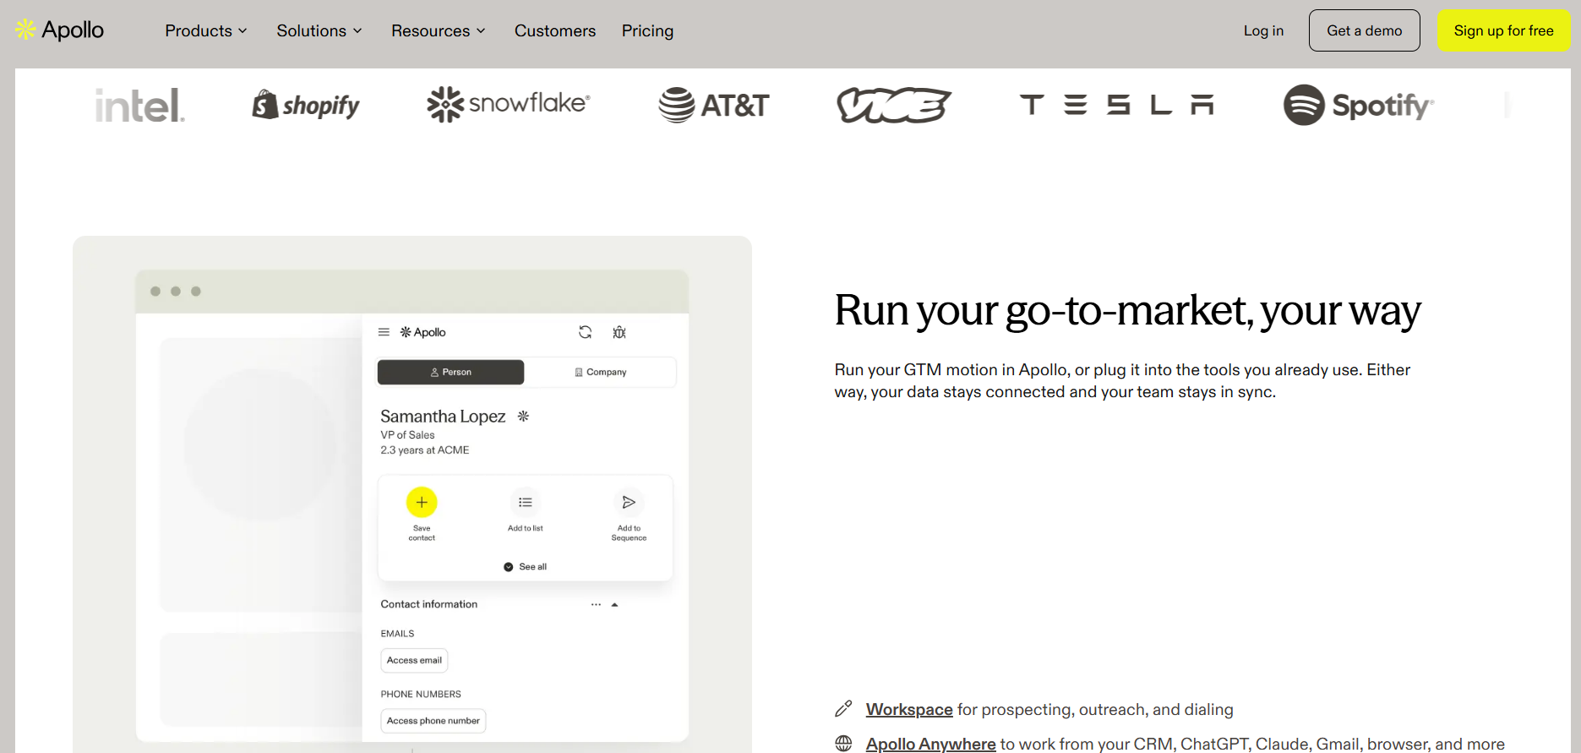Open the Workspace link

[x=909, y=709]
